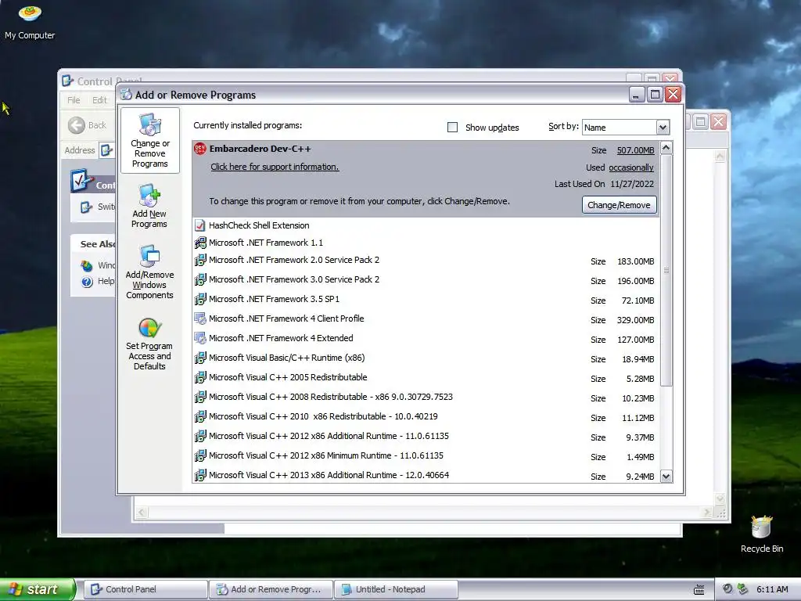Viewport: 801px width, 601px height.
Task: Select Microsoft .NET Framework 1.1 entry
Action: coord(426,243)
